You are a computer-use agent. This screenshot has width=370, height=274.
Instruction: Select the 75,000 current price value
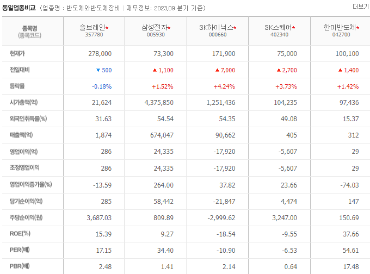287,54
